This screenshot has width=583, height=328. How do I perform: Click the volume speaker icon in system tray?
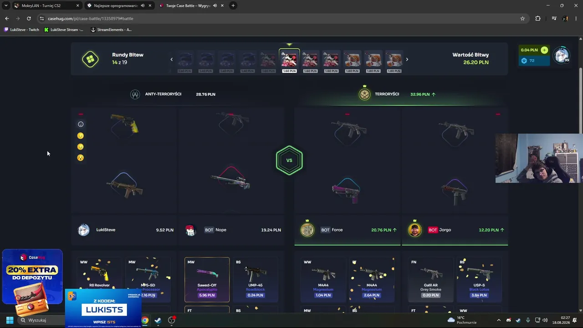(x=545, y=320)
